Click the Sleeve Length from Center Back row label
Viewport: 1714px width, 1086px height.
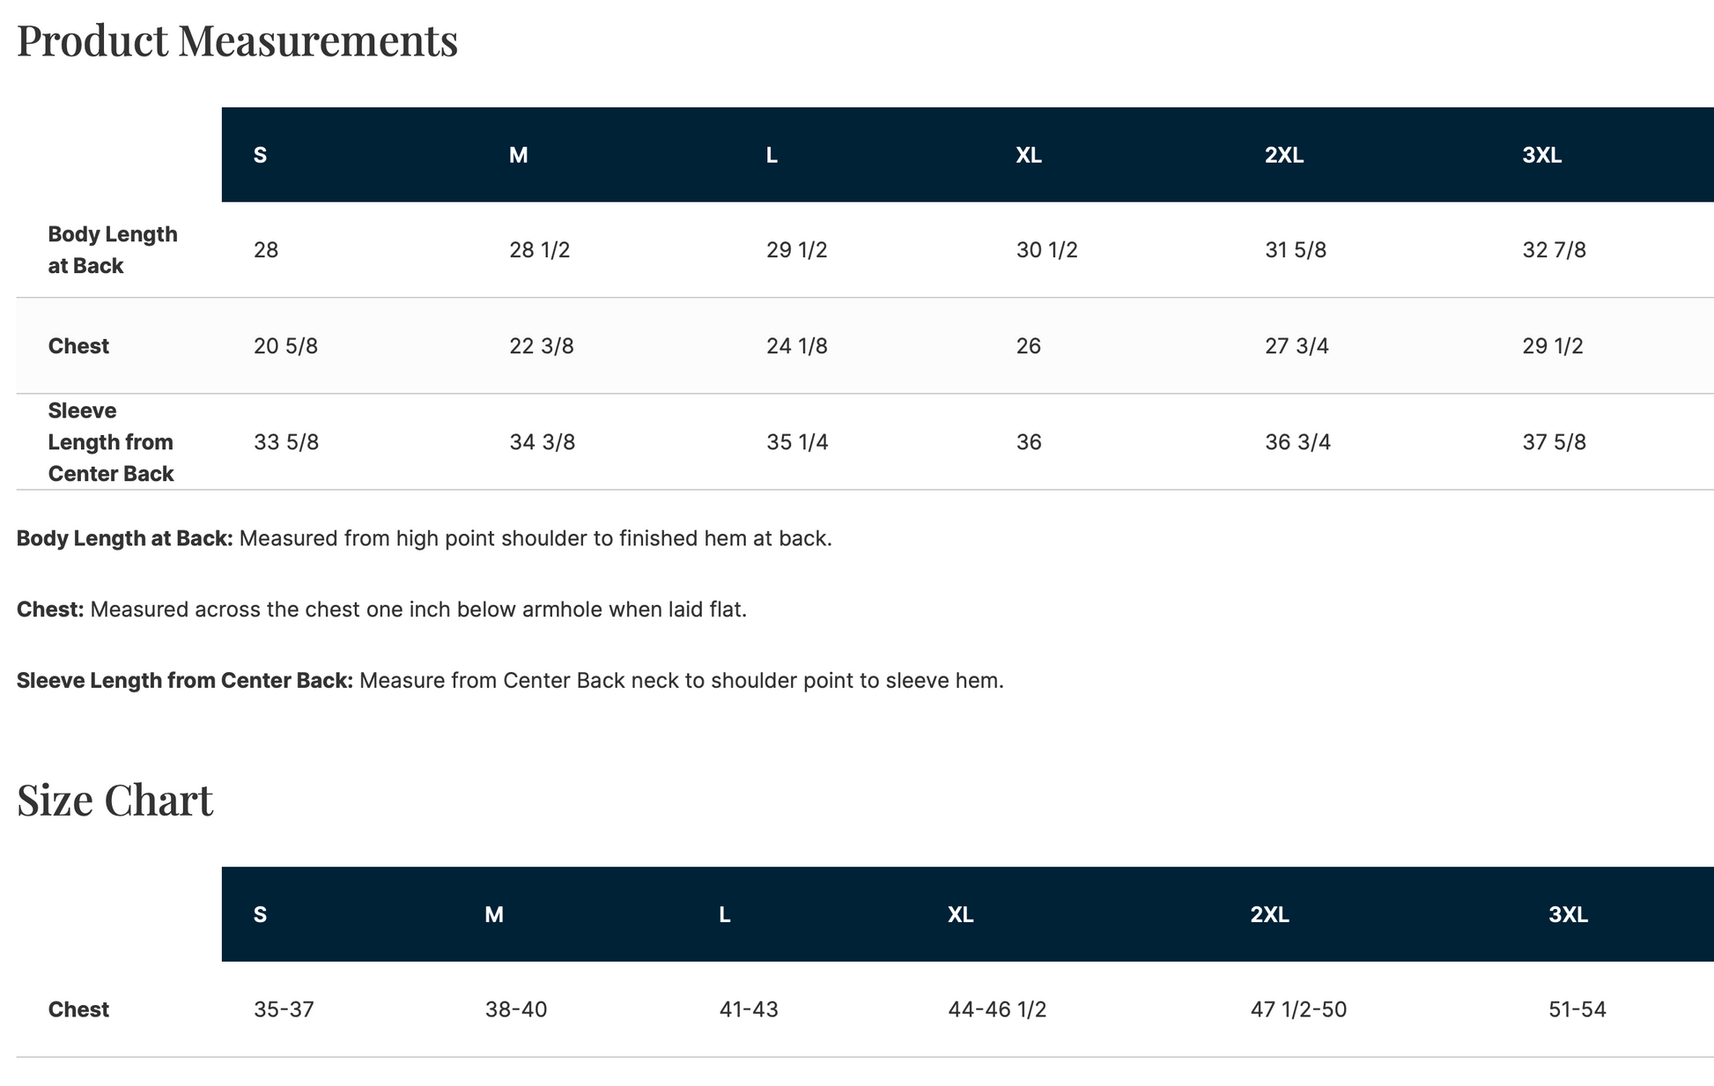point(110,442)
